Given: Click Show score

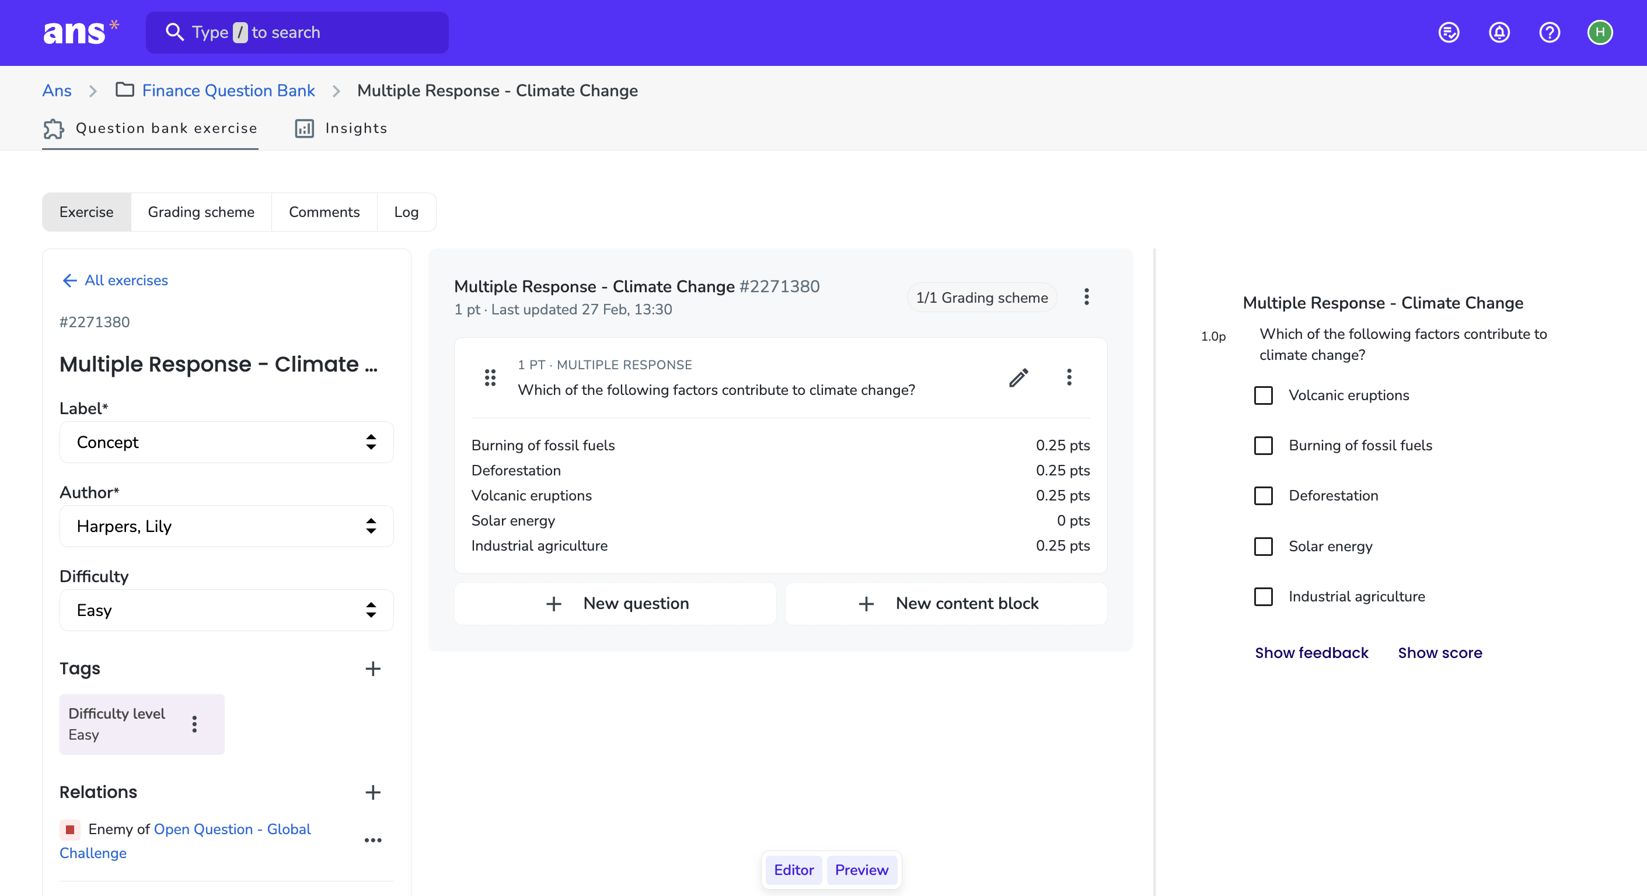Looking at the screenshot, I should (1440, 653).
